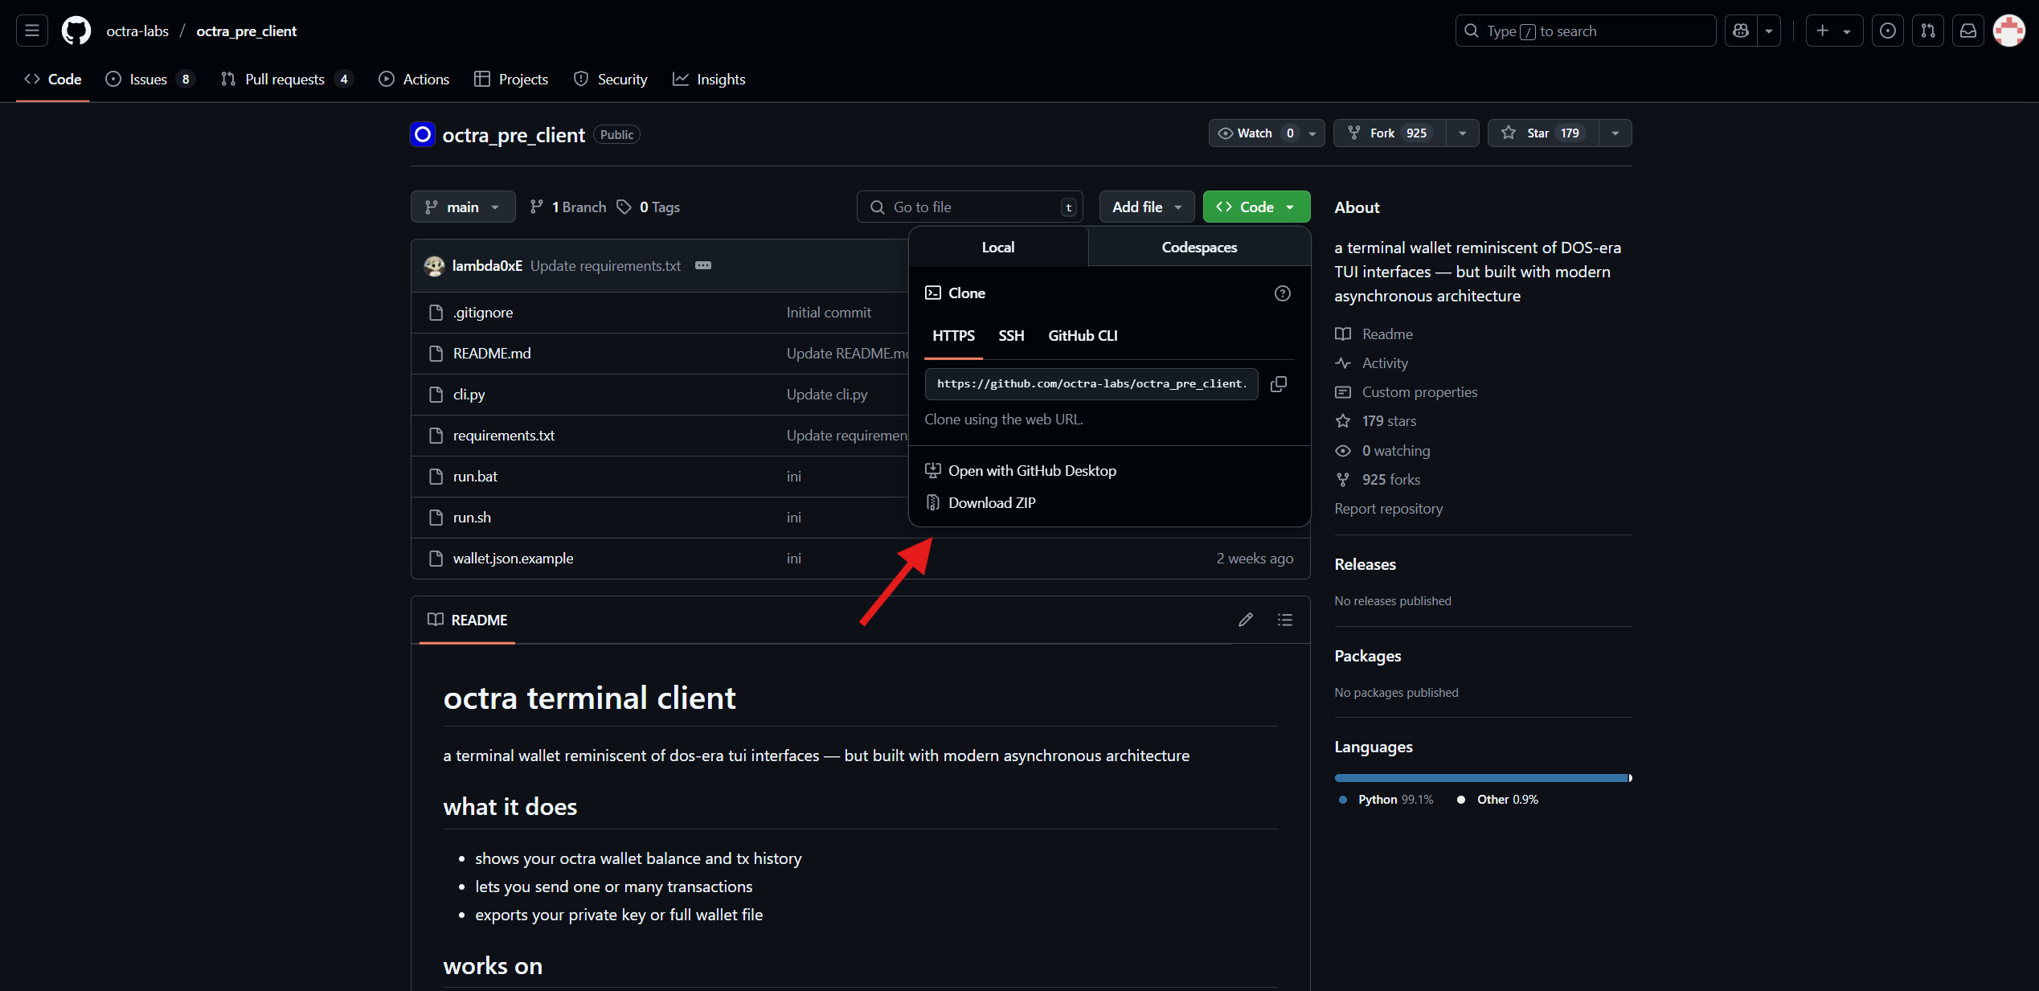Open the Insights tab

709,79
